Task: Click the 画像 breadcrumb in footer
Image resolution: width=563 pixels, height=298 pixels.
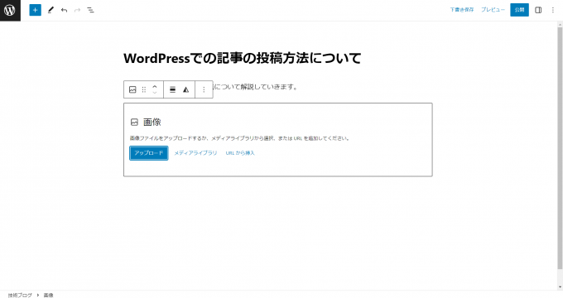Action: coord(49,296)
